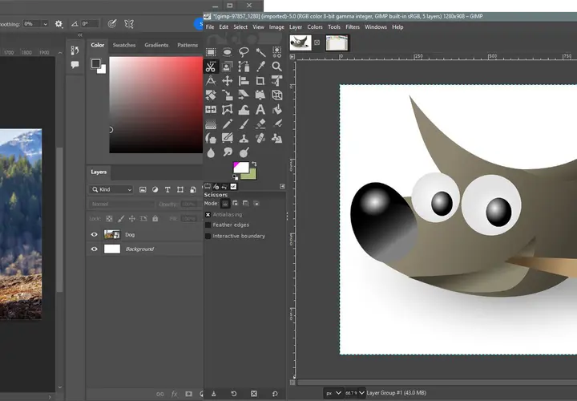The width and height of the screenshot is (577, 401).
Task: Select the Bucket Fill tool
Action: click(276, 109)
